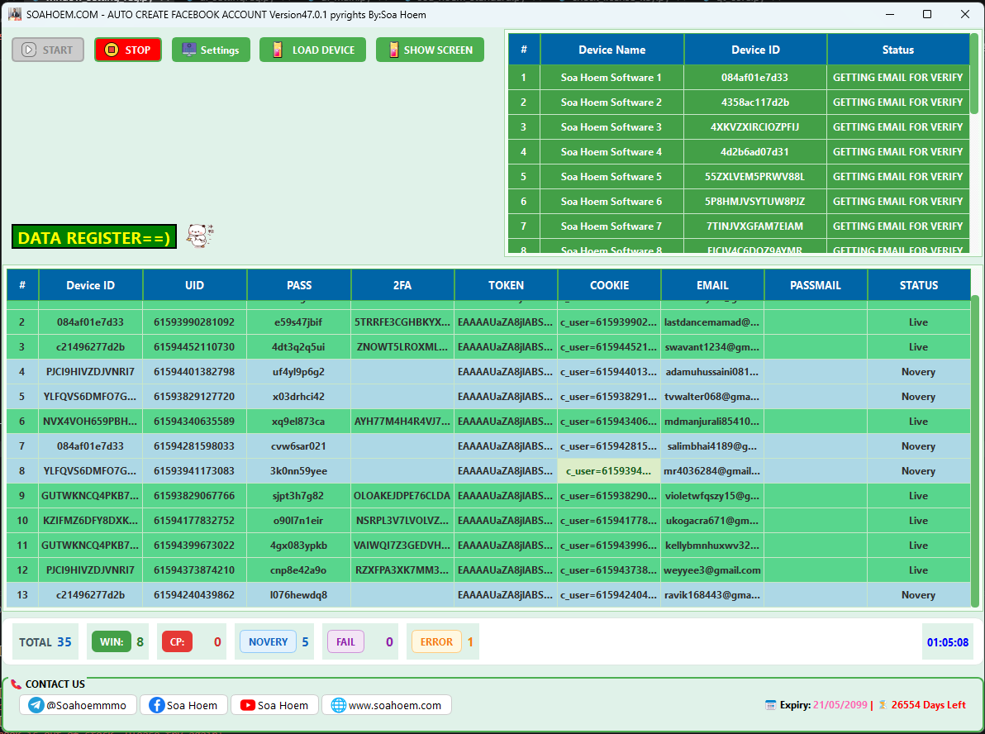Screen dimensions: 985x734
Task: Click the NOVERY counter badge
Action: click(x=269, y=641)
